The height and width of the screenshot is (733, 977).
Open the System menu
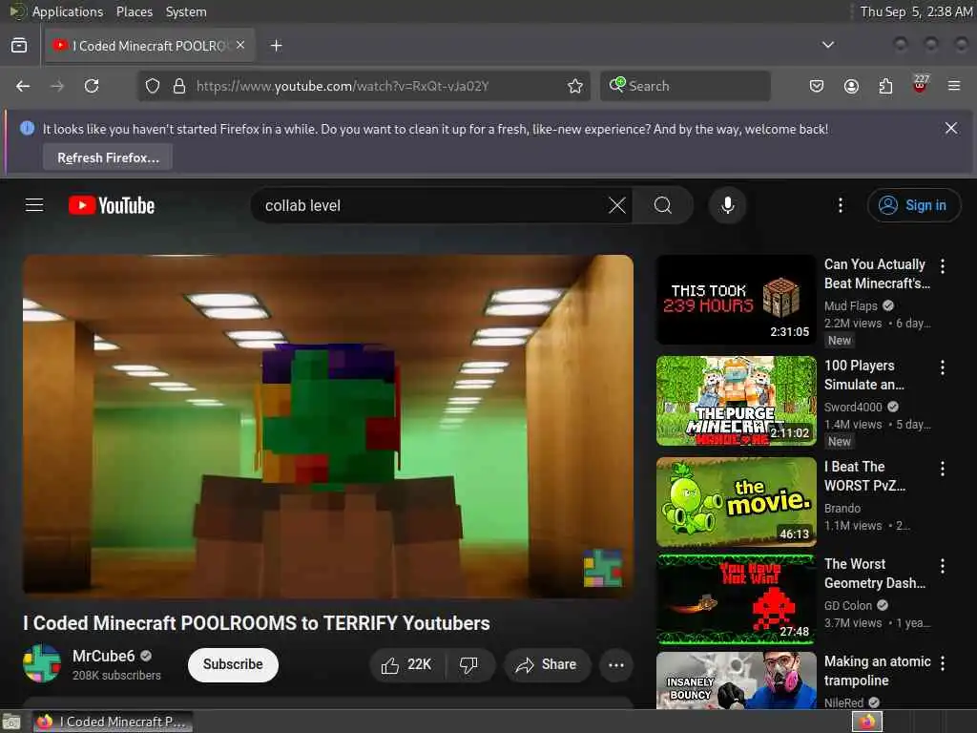(x=186, y=11)
